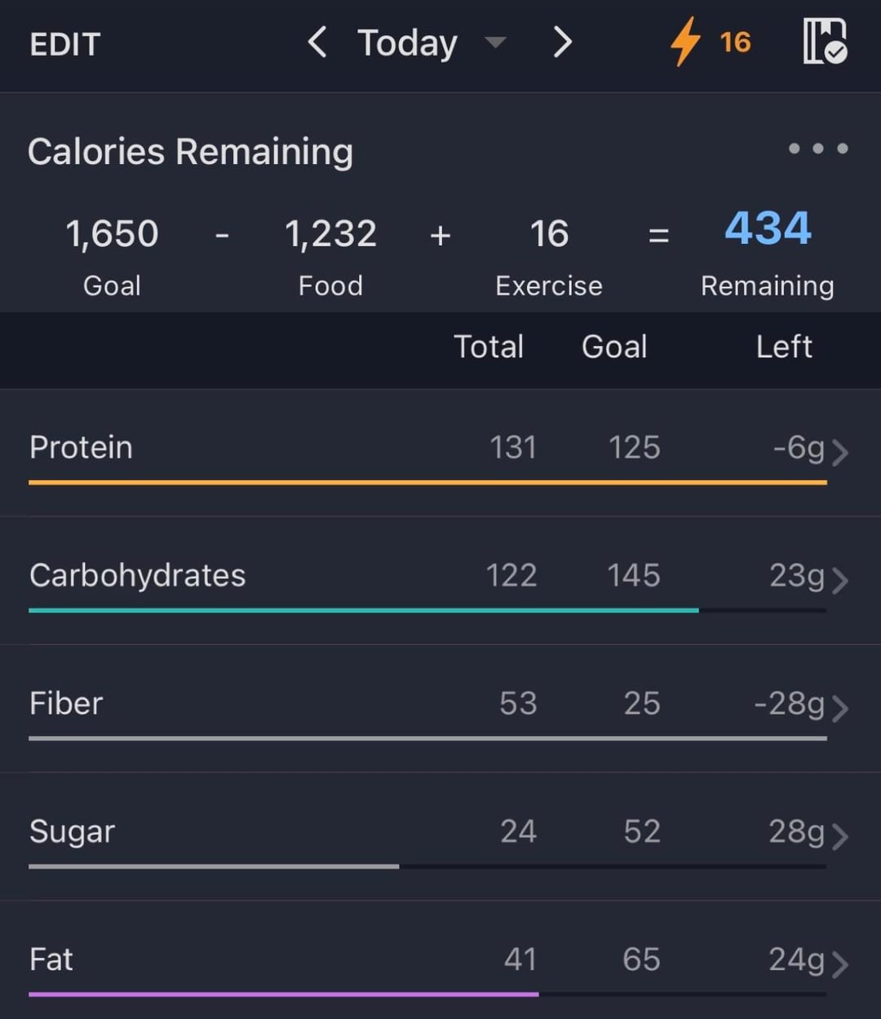Expand Protein details chevron

tap(840, 451)
